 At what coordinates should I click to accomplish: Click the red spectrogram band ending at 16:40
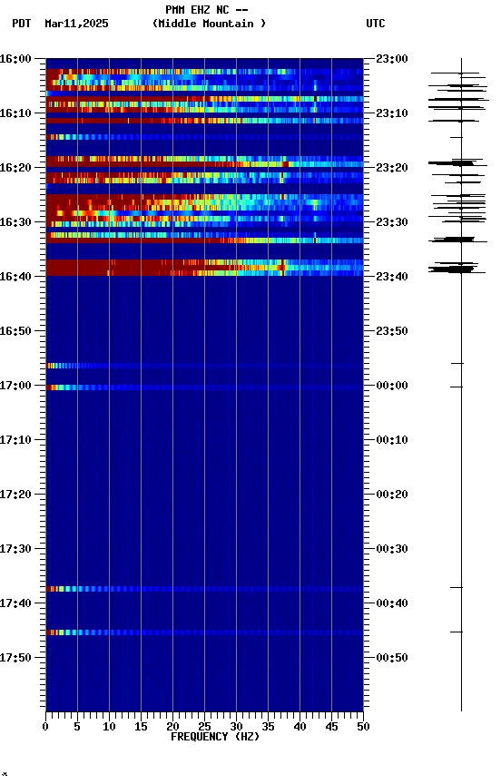coord(204,268)
